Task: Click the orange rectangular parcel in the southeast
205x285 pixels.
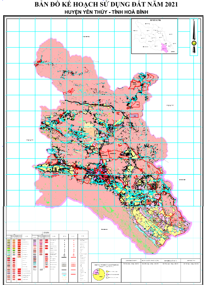Action: (x=149, y=202)
